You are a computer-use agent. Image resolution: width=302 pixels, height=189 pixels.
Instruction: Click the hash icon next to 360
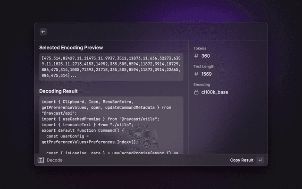196,56
